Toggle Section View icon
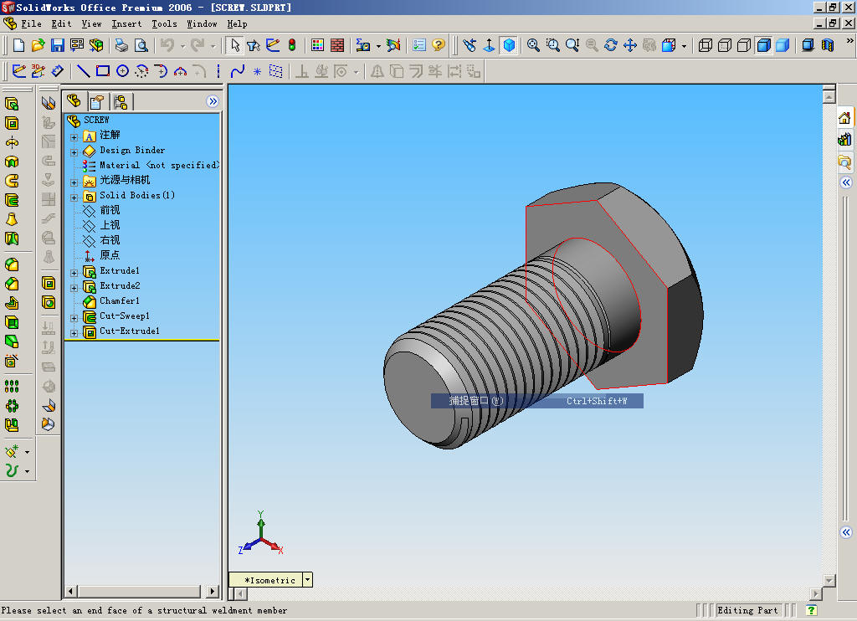This screenshot has width=857, height=621. 828,45
